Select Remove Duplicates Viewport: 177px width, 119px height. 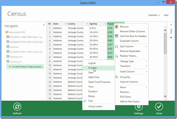130,51
